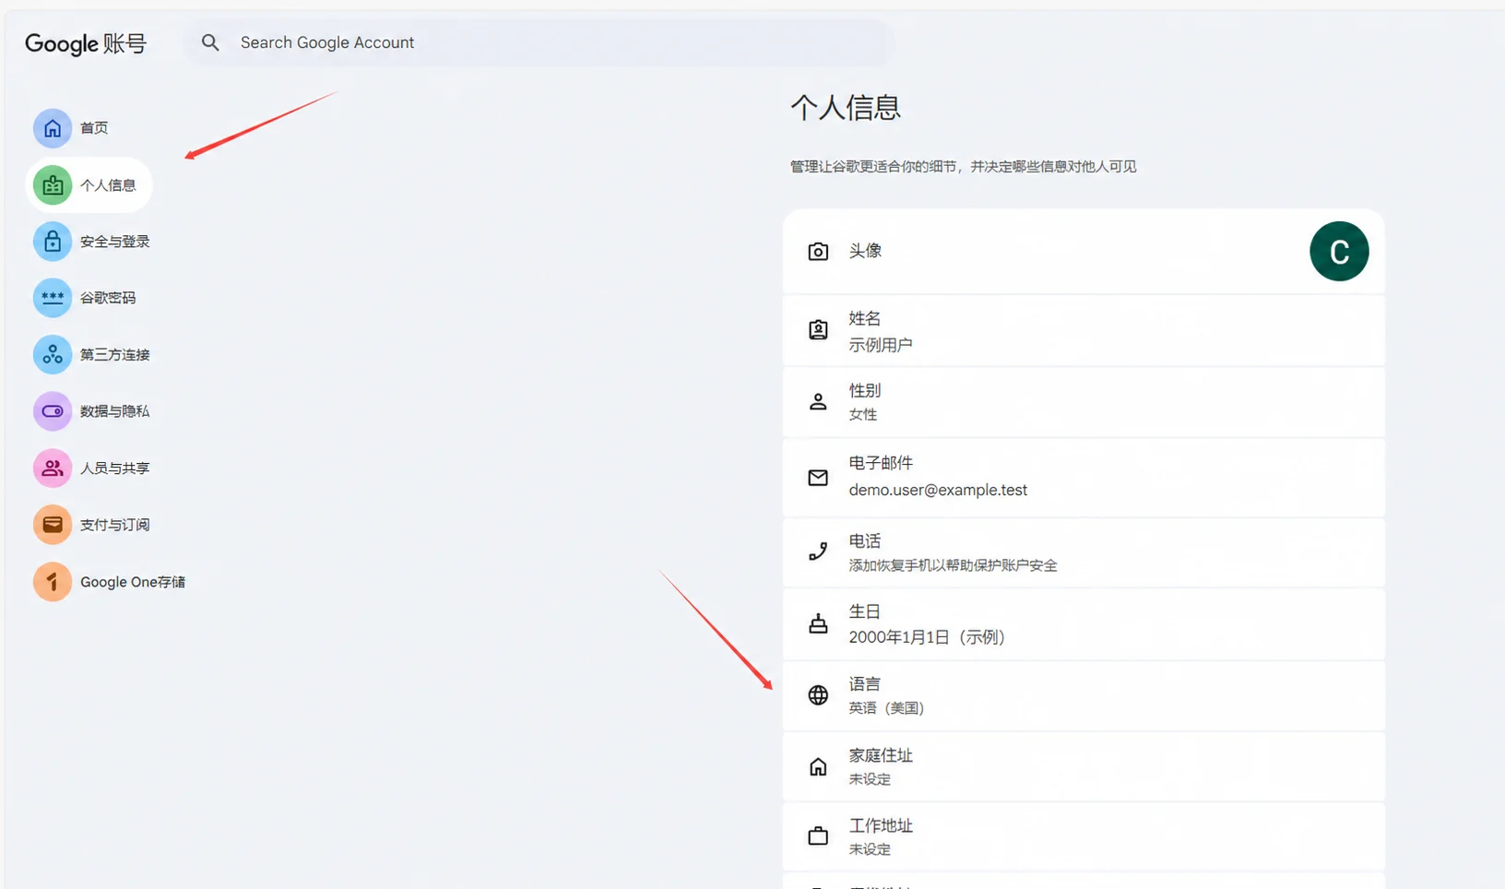
Task: Click 未设定 under 工作地址
Action: [870, 849]
